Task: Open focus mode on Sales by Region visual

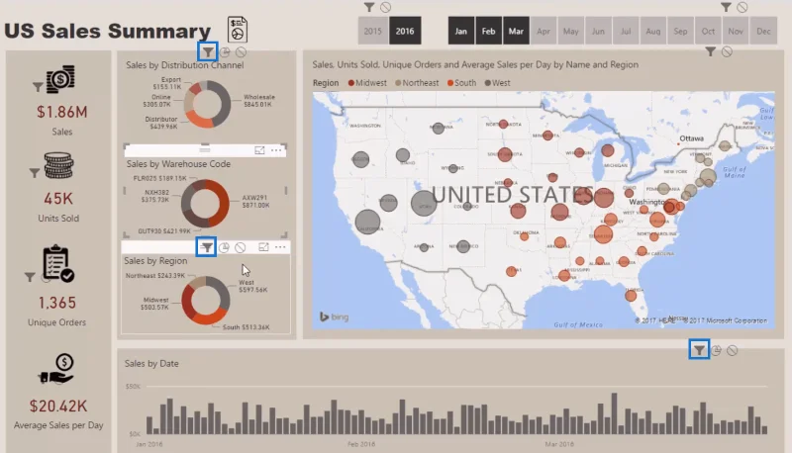Action: tap(263, 246)
